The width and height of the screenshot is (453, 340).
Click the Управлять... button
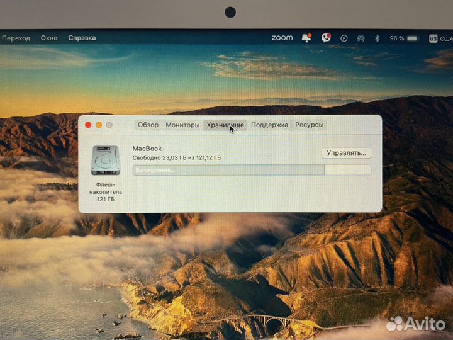pyautogui.click(x=347, y=153)
